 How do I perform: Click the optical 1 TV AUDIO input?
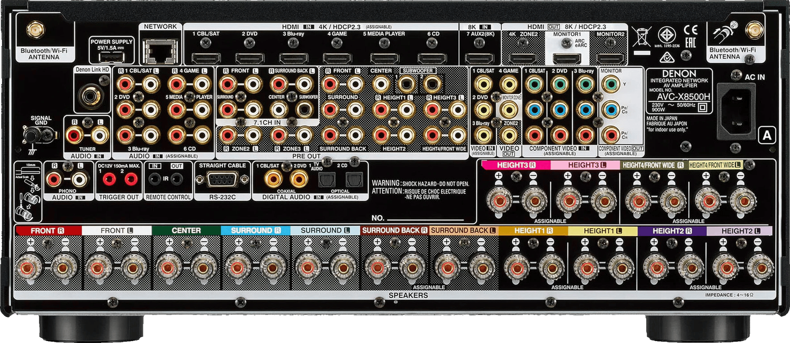click(x=326, y=180)
